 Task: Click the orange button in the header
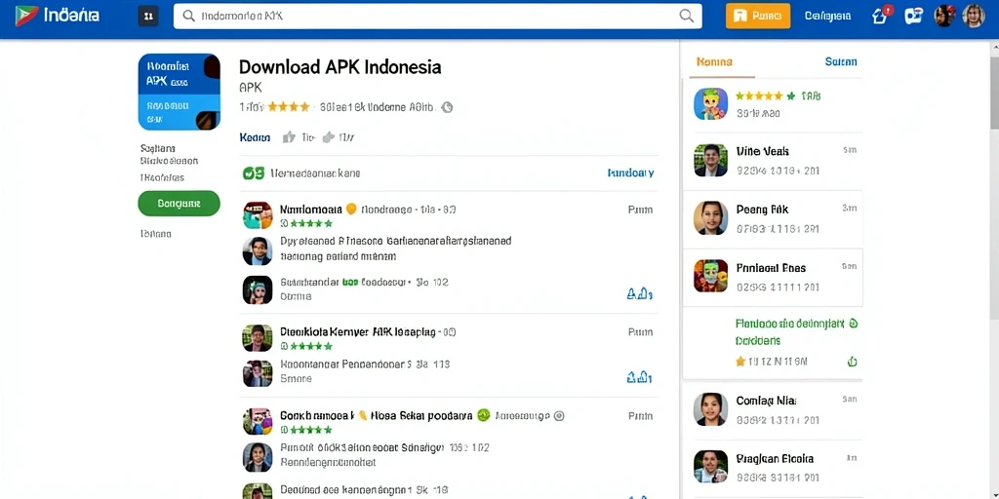pyautogui.click(x=757, y=16)
